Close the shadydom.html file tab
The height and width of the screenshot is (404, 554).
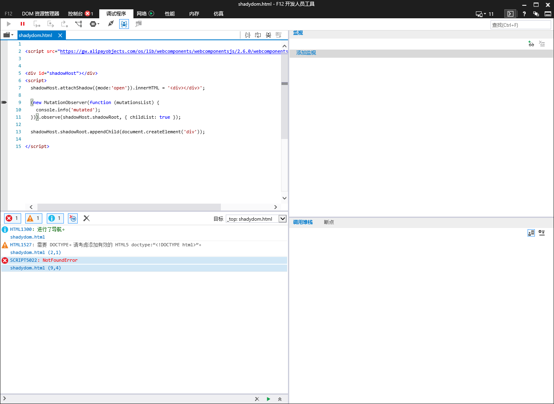pyautogui.click(x=60, y=35)
